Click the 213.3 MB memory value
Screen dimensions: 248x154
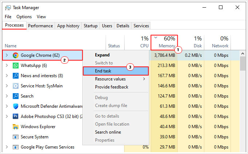[x=166, y=66]
